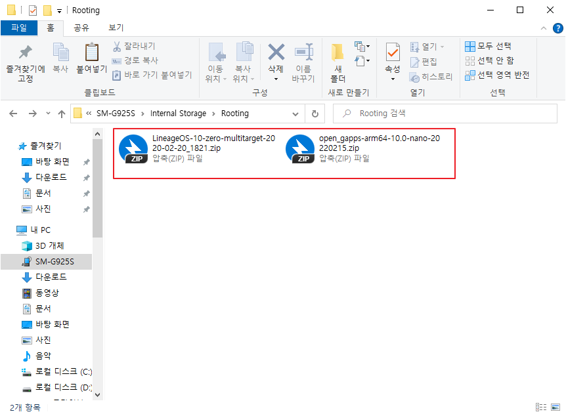Open Local Disk (C:)
The image size is (566, 416).
[56, 371]
